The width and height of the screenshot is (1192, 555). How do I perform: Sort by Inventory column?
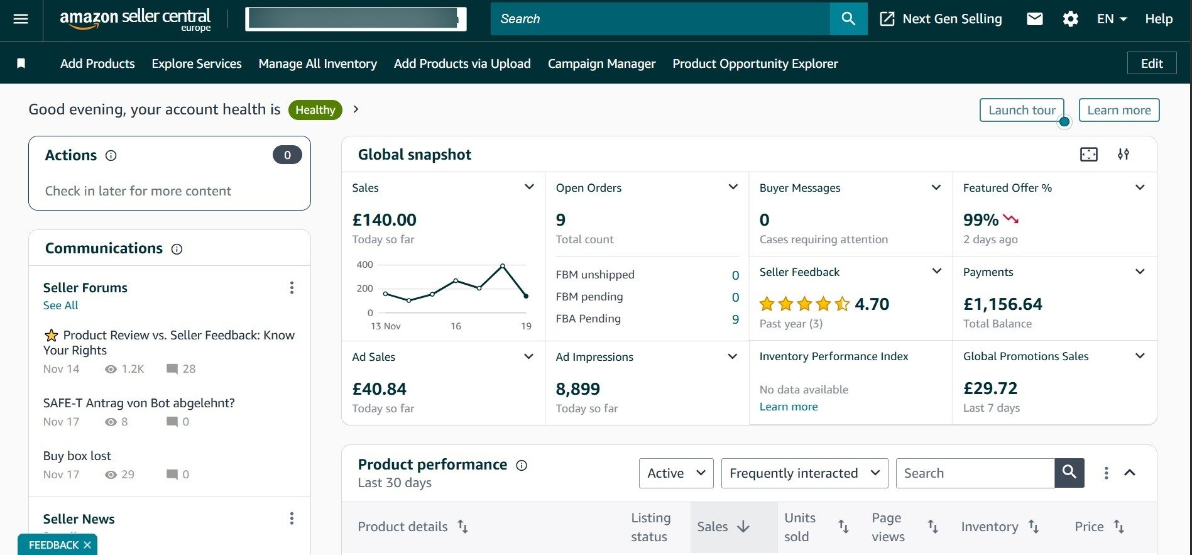click(x=1034, y=527)
